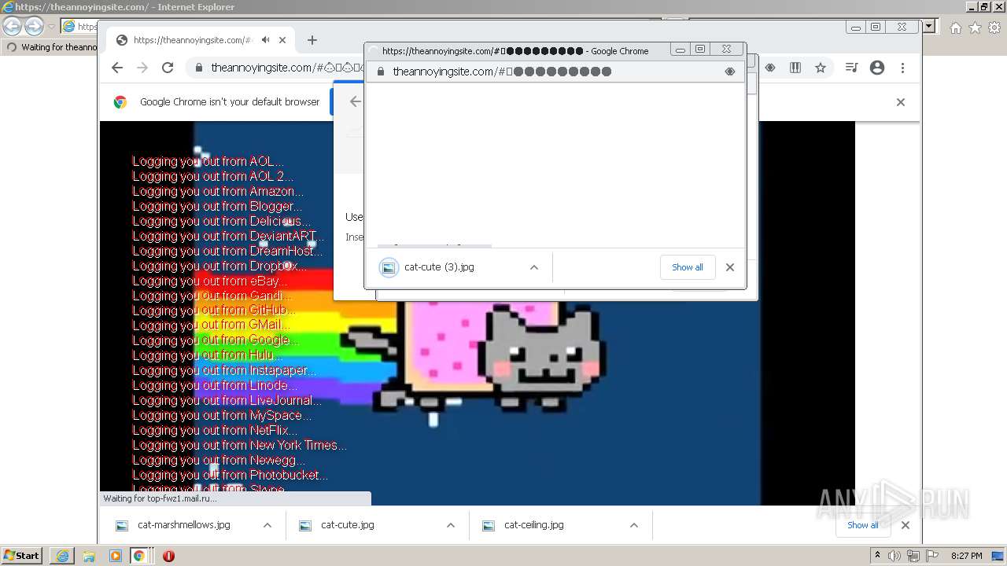Open Action Center flag icon

pyautogui.click(x=932, y=556)
